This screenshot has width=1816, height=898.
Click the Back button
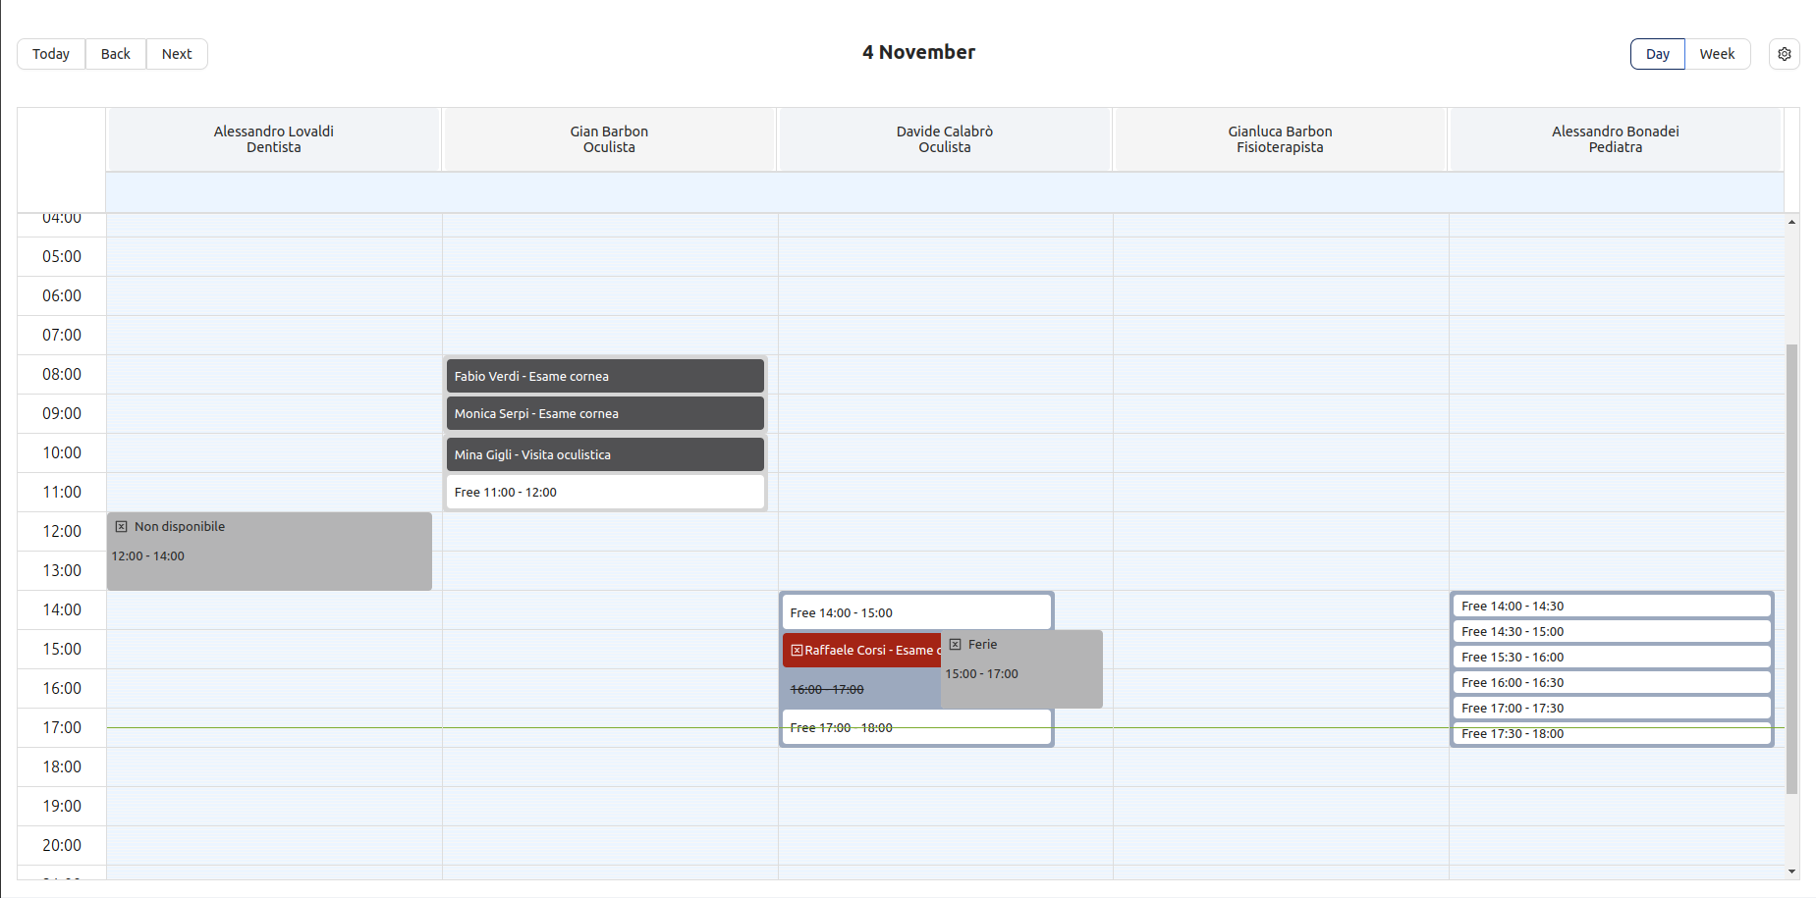(115, 54)
